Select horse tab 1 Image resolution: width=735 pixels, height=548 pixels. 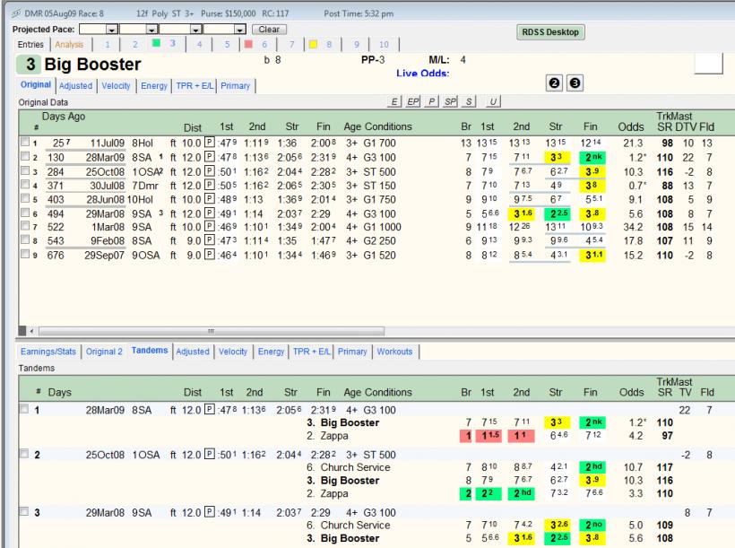coord(108,45)
